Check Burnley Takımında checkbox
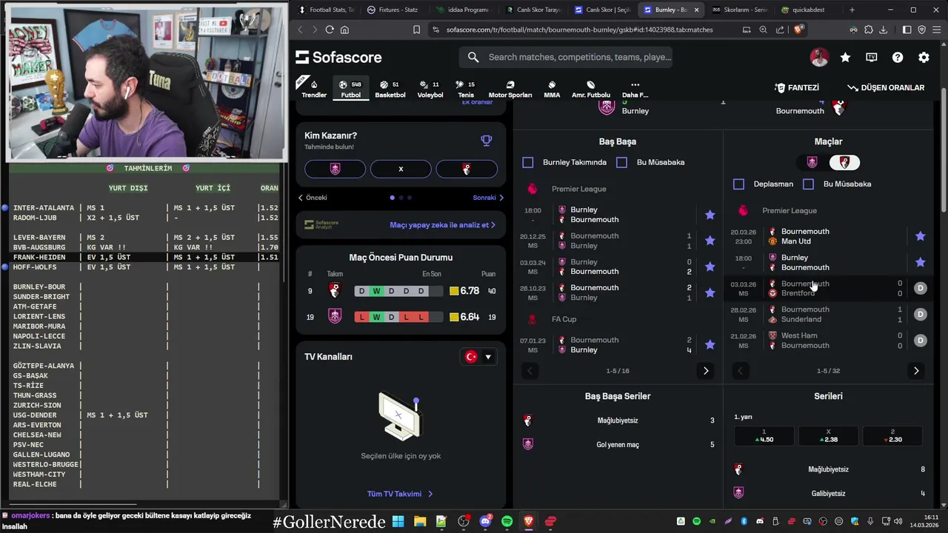 (x=528, y=162)
